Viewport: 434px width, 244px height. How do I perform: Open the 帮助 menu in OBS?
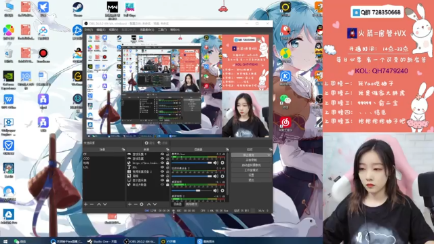pos(175,30)
